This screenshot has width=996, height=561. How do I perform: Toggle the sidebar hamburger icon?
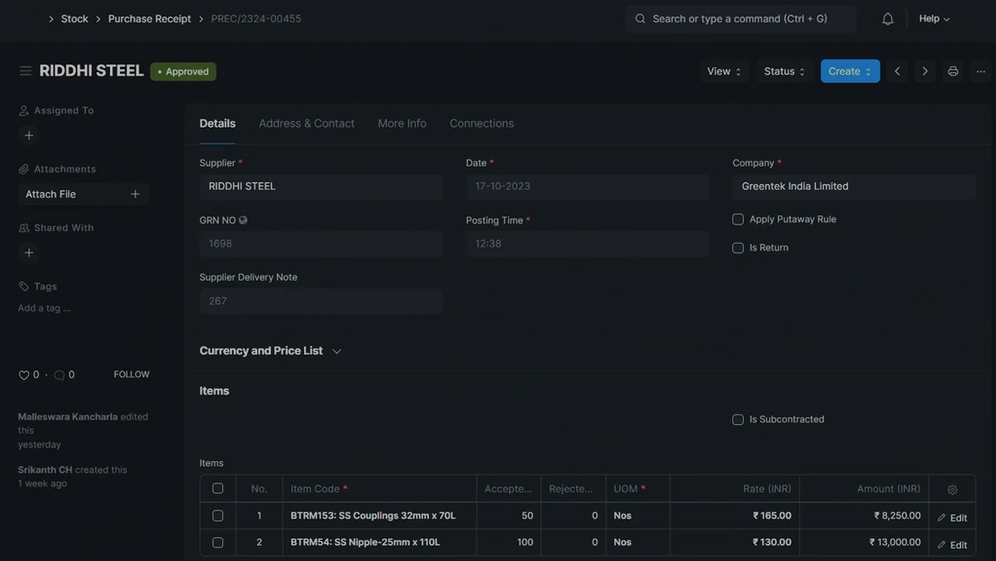pos(26,71)
